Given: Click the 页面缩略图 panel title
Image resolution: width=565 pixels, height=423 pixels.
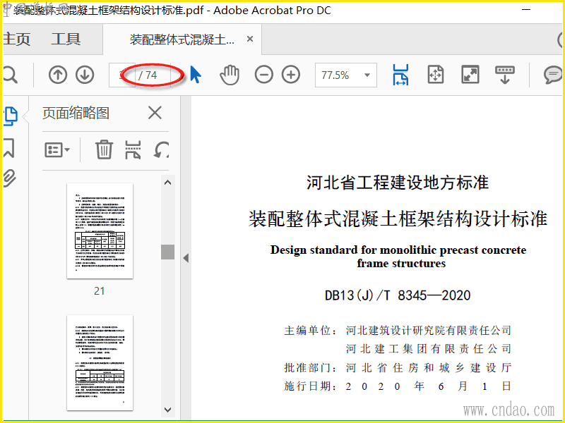Looking at the screenshot, I should [x=76, y=113].
